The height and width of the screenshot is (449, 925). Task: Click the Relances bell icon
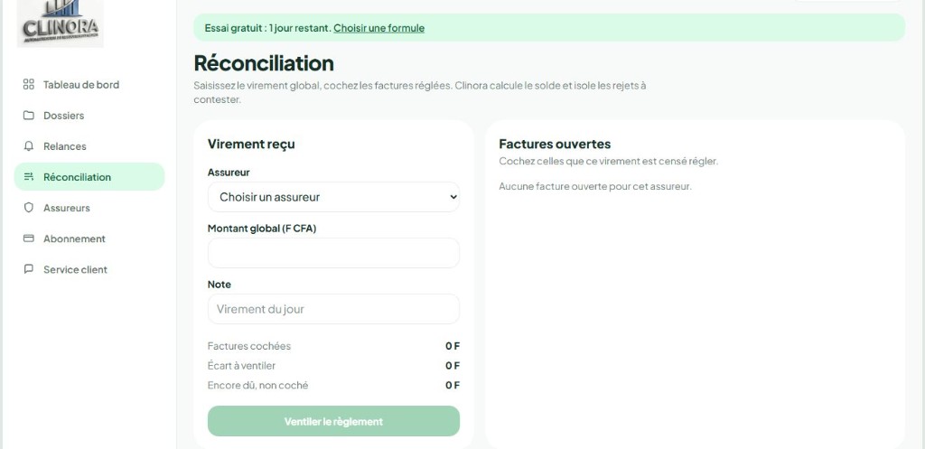28,145
